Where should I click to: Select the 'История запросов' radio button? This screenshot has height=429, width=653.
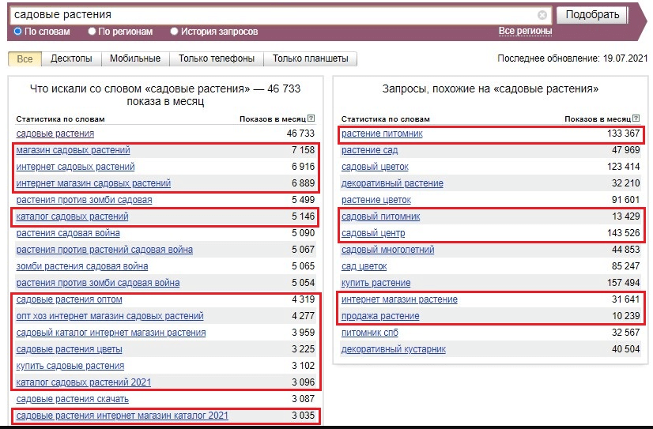point(174,32)
